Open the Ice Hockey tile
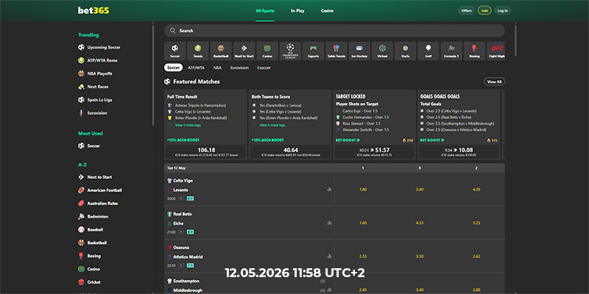Screen dimensions: 589x294 point(359,51)
